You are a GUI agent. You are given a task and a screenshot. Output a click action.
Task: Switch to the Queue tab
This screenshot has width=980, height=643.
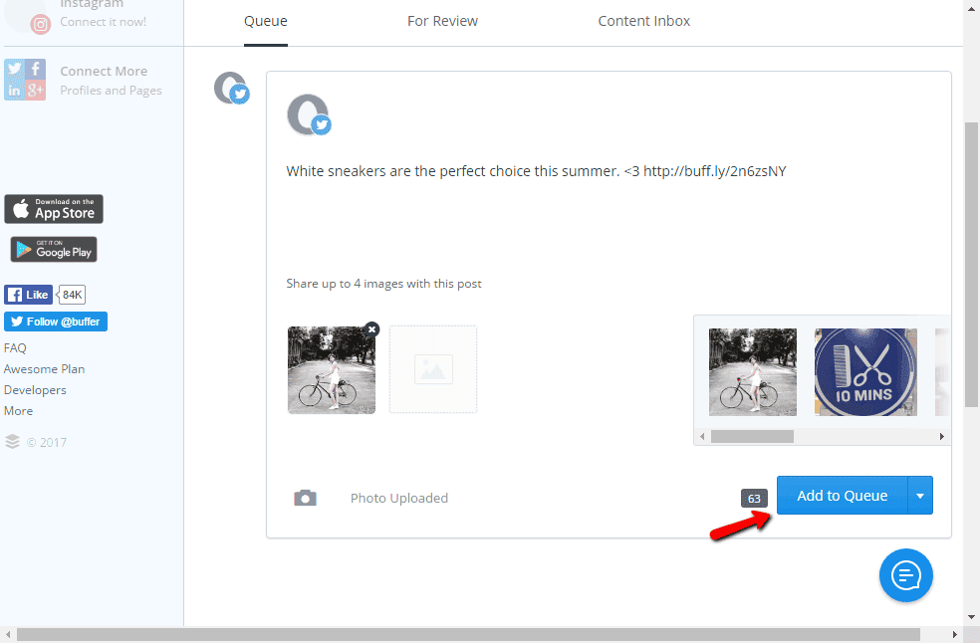266,21
